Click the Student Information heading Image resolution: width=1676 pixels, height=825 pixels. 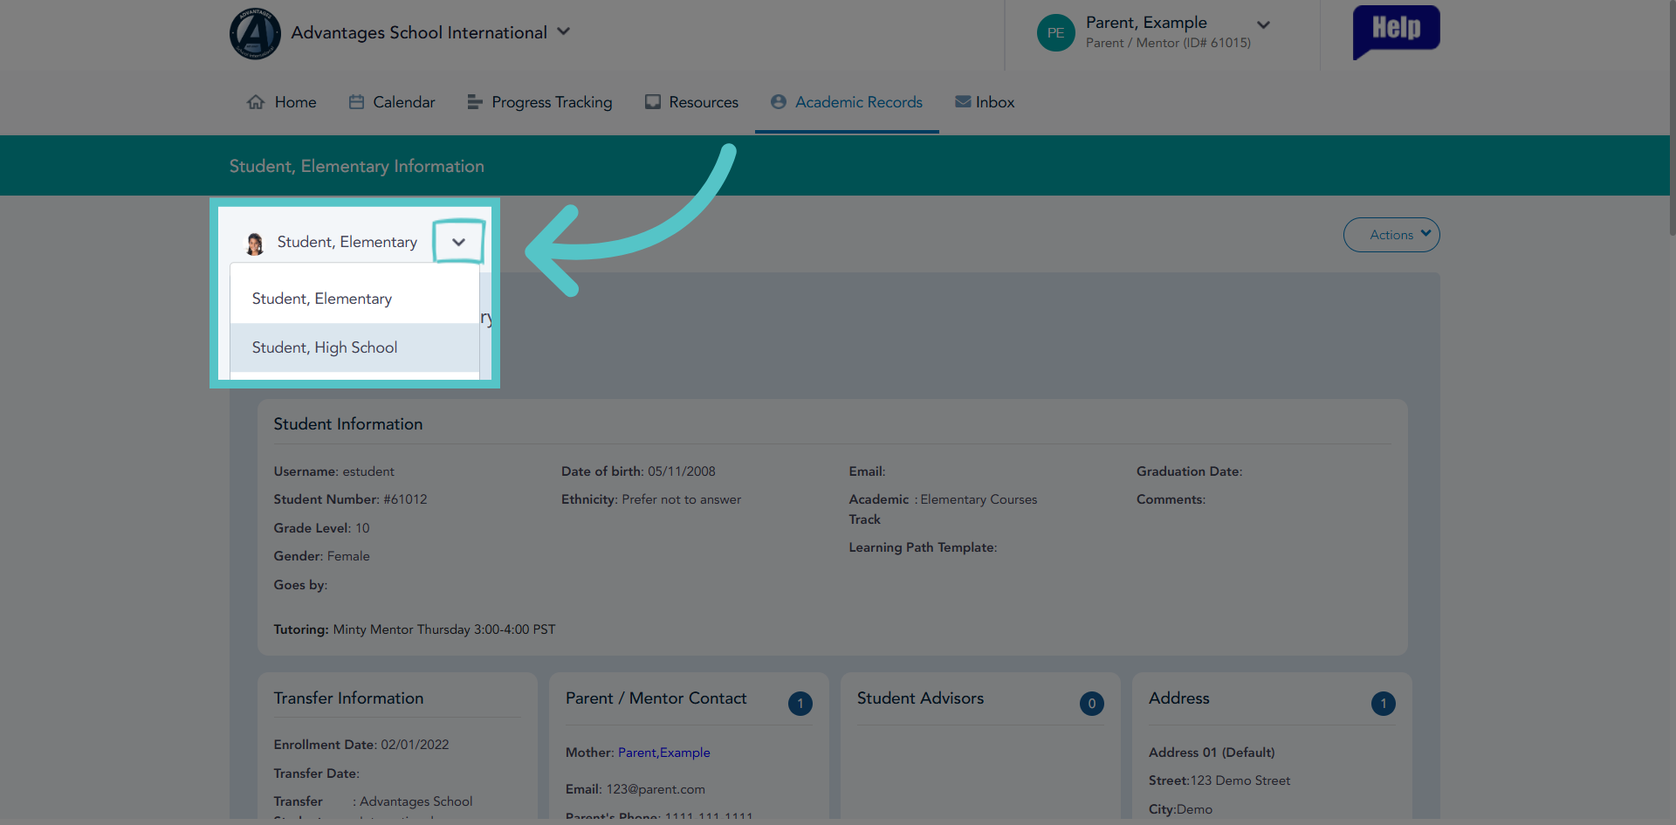[348, 424]
